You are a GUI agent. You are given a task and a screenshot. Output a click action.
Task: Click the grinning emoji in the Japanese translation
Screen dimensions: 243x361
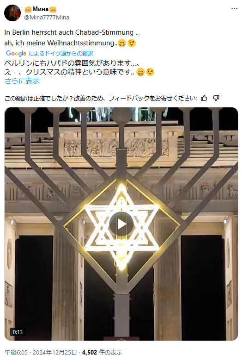click(x=140, y=72)
